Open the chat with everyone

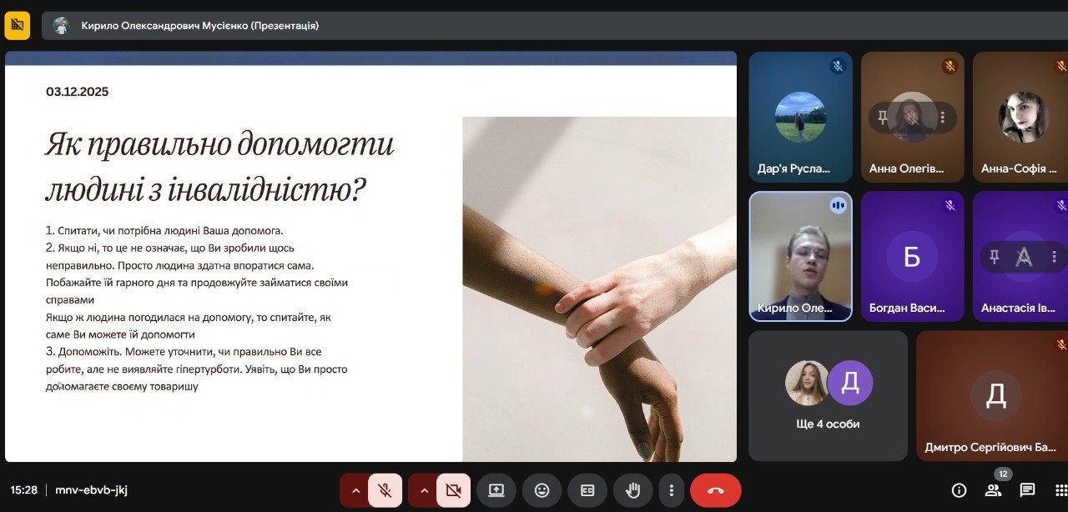(1027, 490)
